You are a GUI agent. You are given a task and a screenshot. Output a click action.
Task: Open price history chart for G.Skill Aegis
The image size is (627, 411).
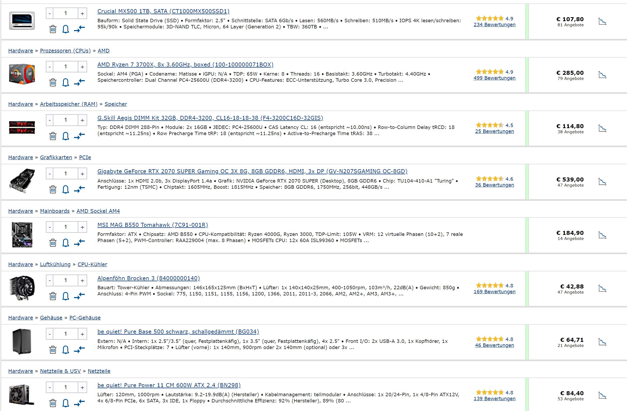click(602, 128)
